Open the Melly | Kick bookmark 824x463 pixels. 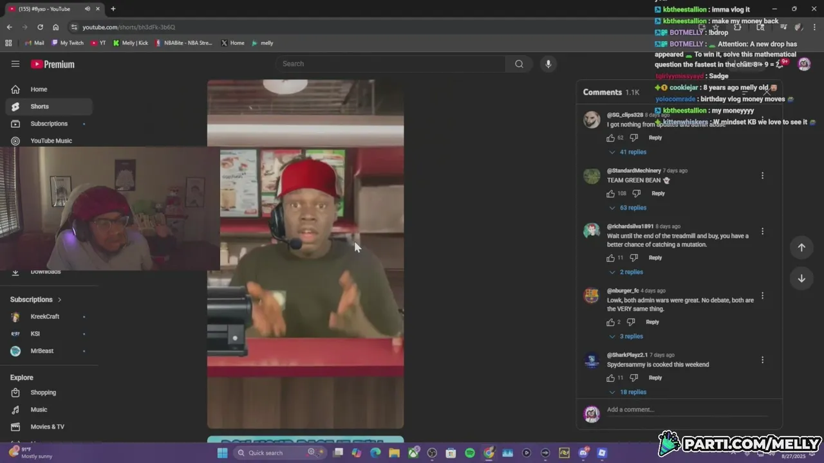coord(131,43)
